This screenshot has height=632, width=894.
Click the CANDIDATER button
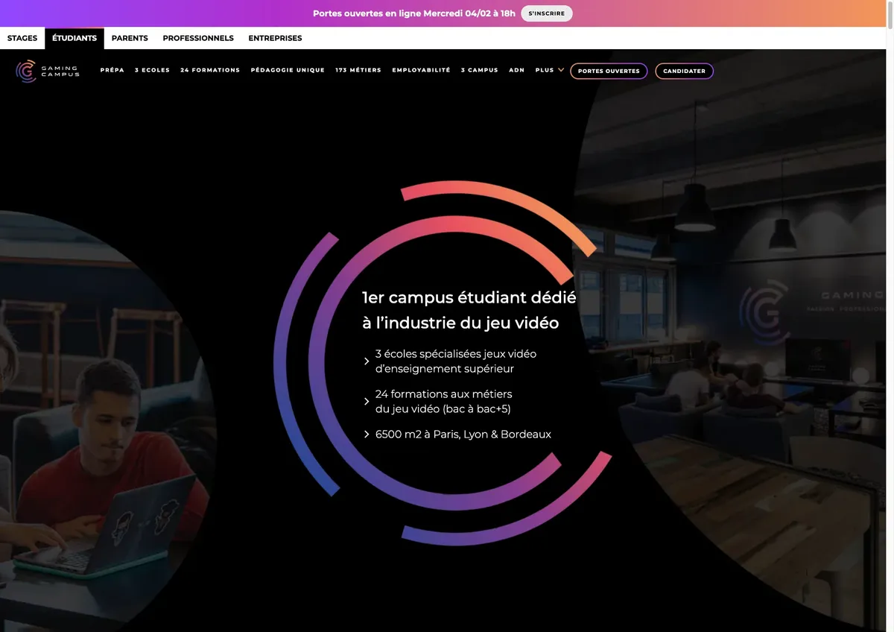click(x=684, y=71)
